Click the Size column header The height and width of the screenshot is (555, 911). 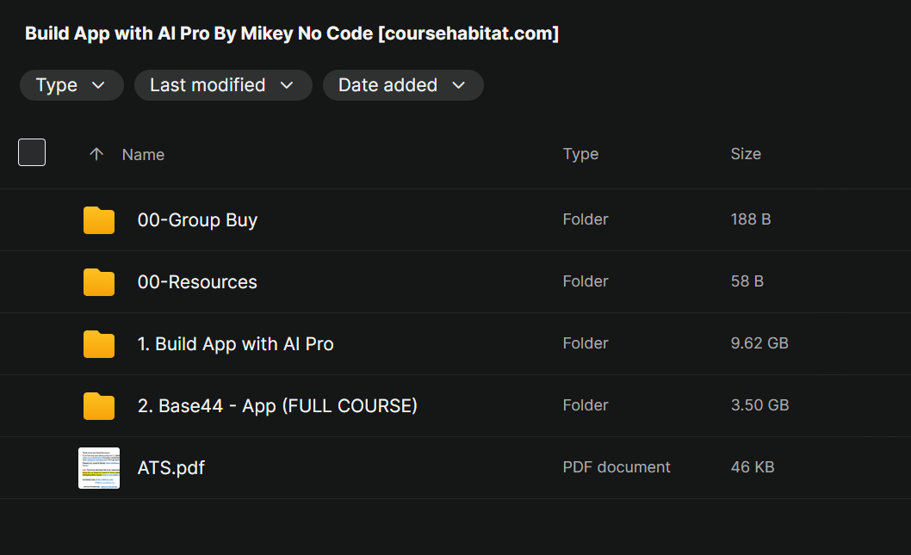coord(746,154)
